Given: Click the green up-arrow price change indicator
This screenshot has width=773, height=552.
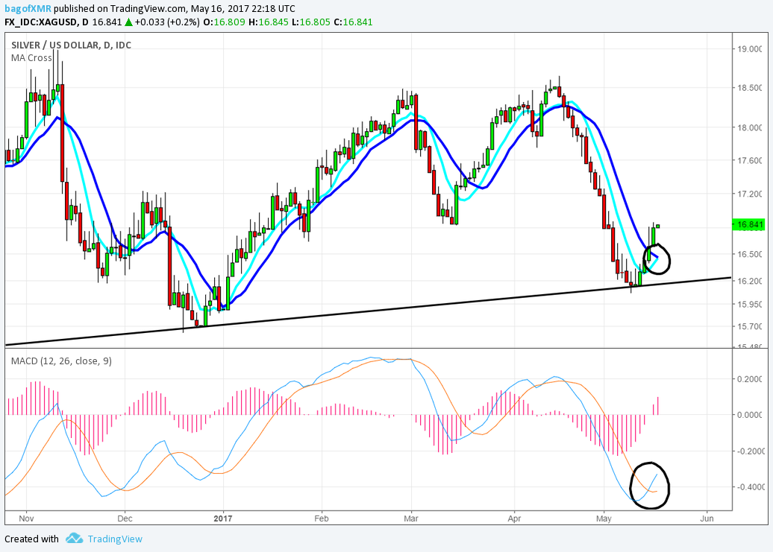Looking at the screenshot, I should tap(128, 22).
